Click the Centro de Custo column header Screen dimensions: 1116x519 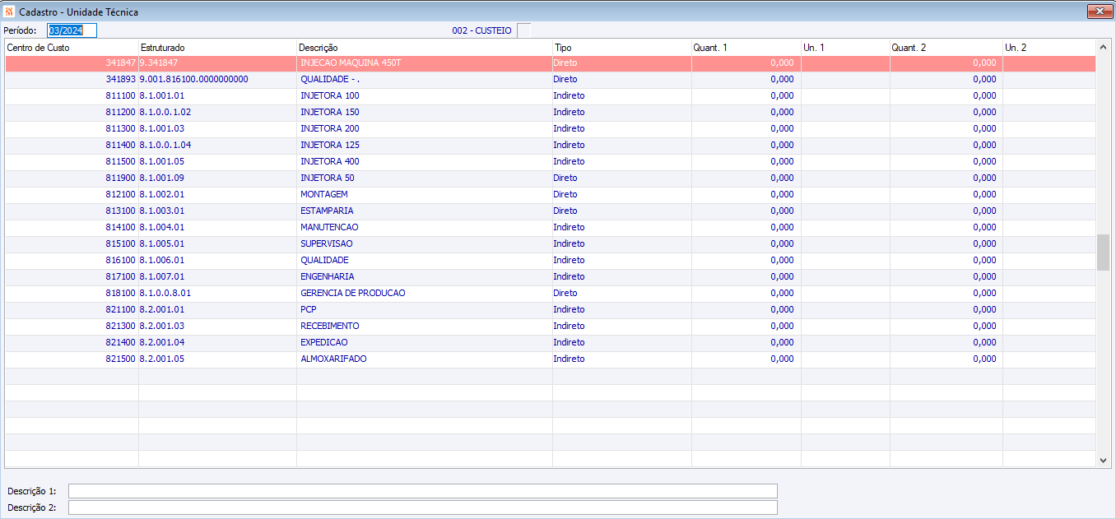72,48
